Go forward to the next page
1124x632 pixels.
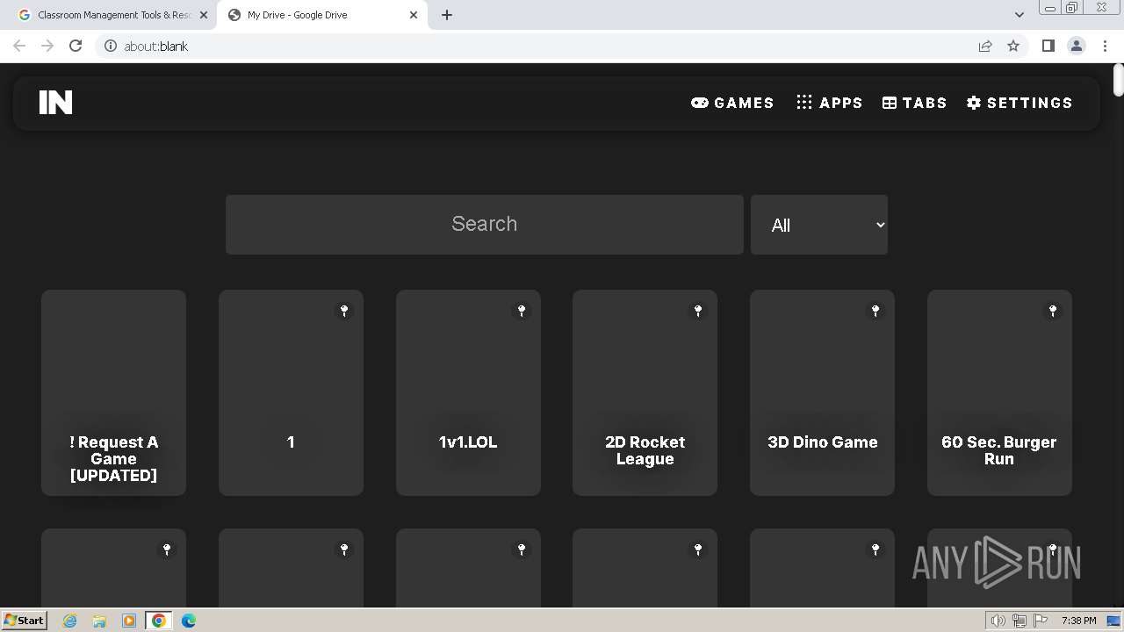tap(47, 46)
